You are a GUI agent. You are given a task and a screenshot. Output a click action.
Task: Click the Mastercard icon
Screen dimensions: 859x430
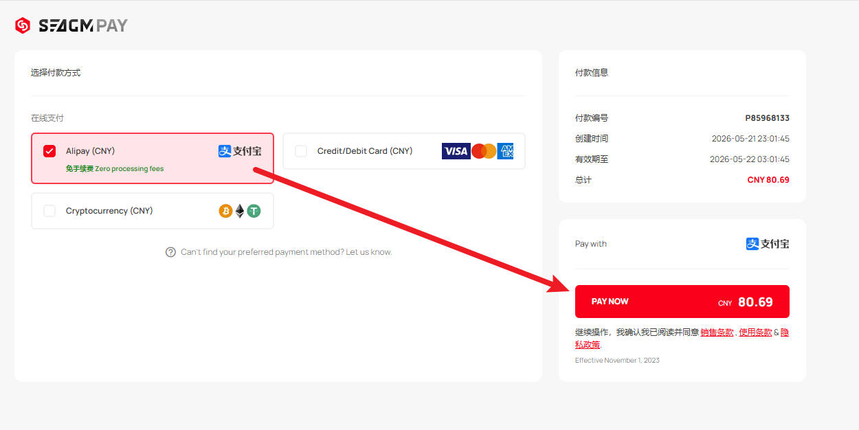click(x=484, y=151)
